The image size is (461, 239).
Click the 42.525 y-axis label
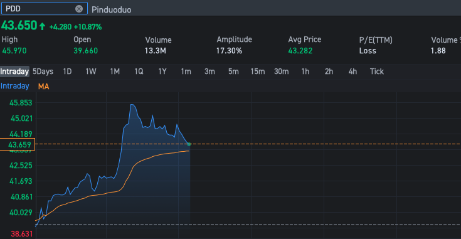coord(21,166)
